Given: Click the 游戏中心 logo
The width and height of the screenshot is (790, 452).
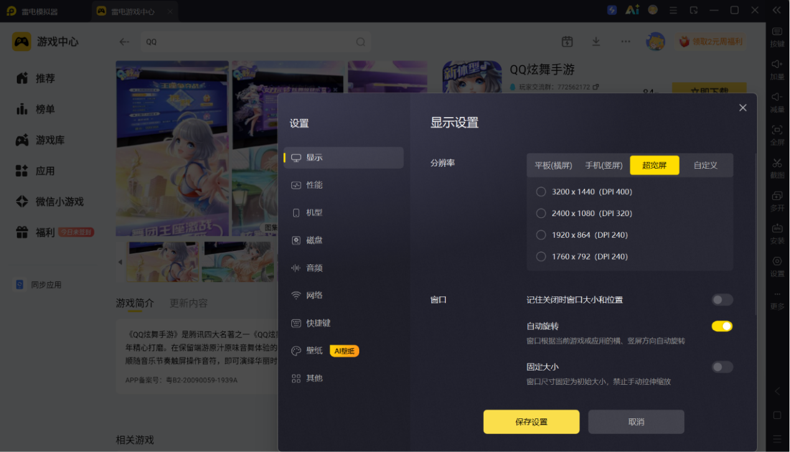Looking at the screenshot, I should click(45, 42).
